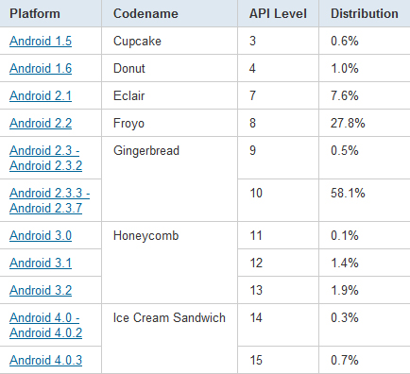Follow the Android 4.0.3 link
Viewport: 410px width, 374px height.
coord(45,360)
